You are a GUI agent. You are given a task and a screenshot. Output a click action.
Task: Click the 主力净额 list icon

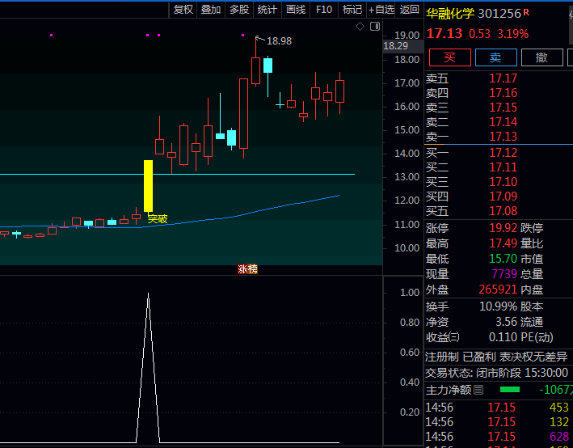click(x=478, y=390)
